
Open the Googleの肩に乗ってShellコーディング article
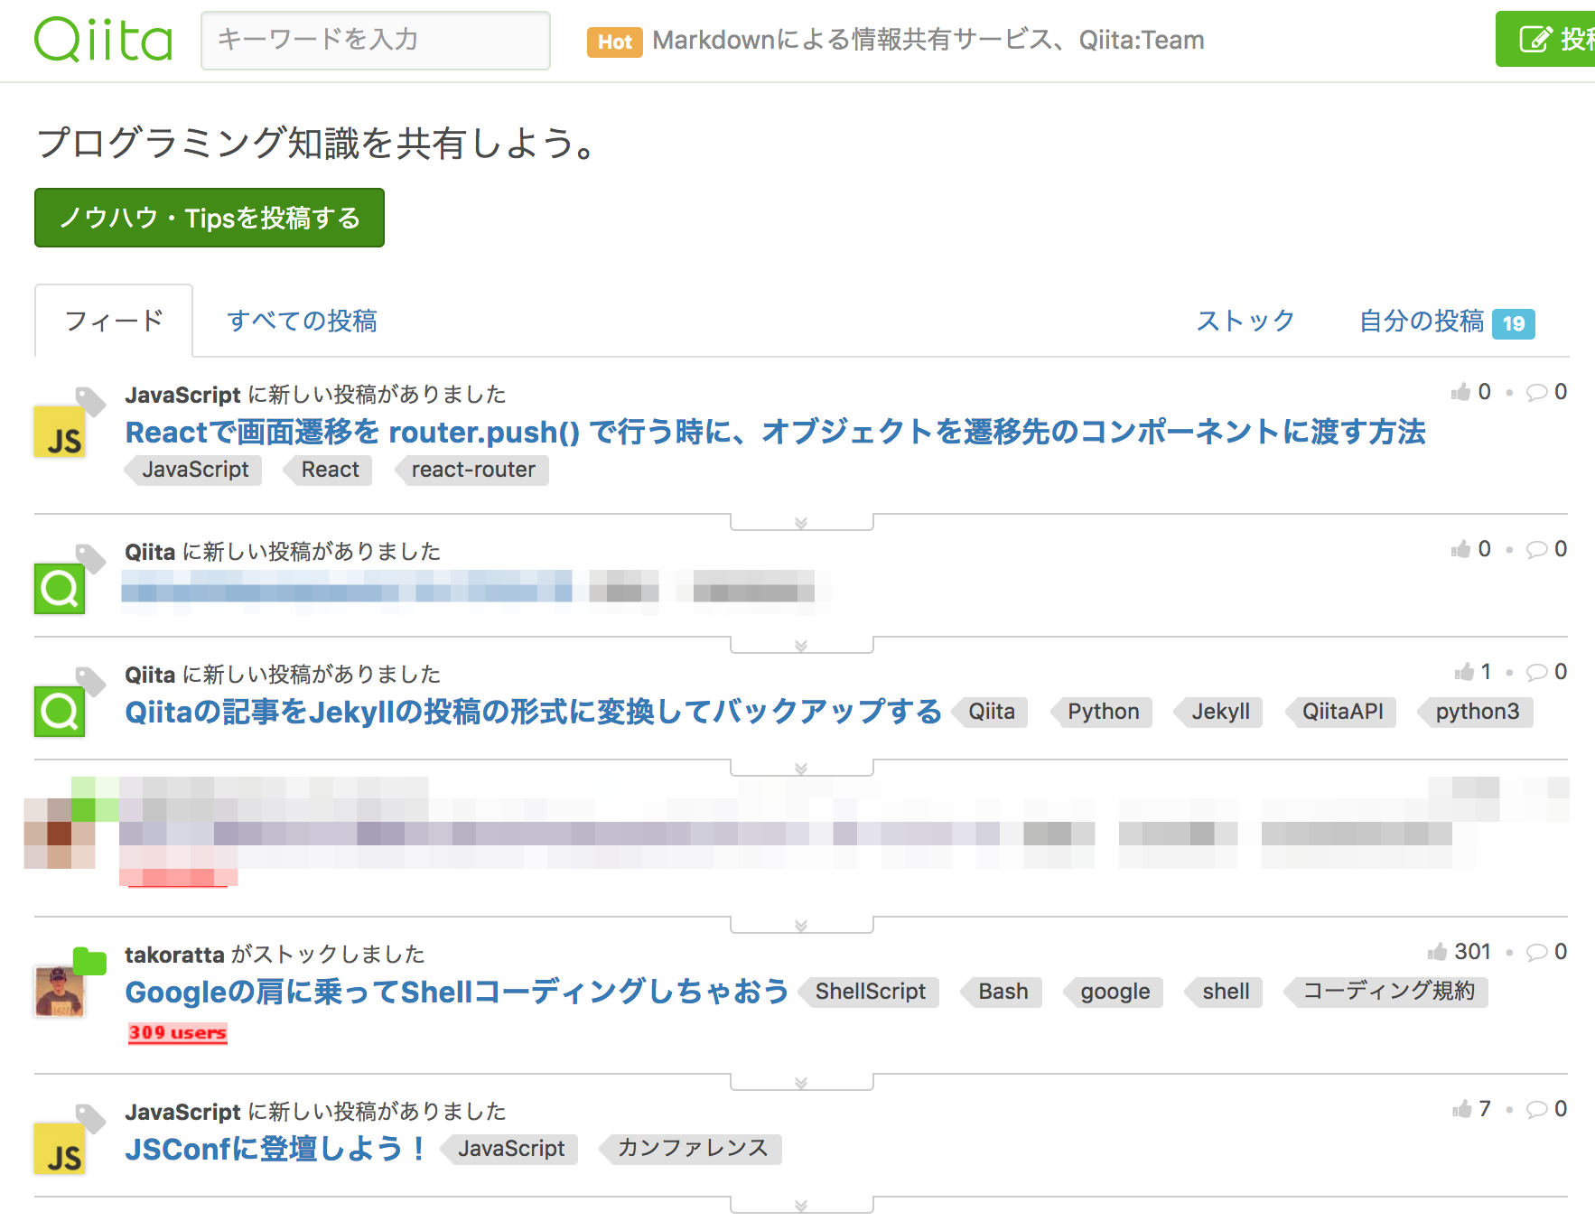[x=456, y=992]
